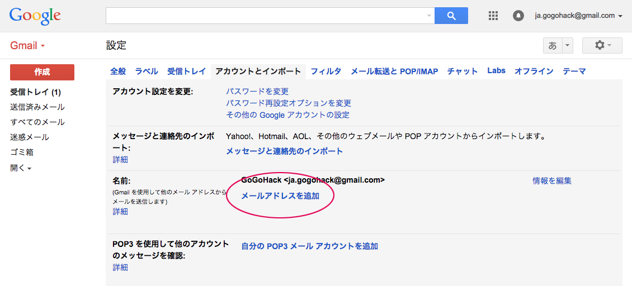
Task: Switch to the Labs settings tab
Action: tap(496, 70)
